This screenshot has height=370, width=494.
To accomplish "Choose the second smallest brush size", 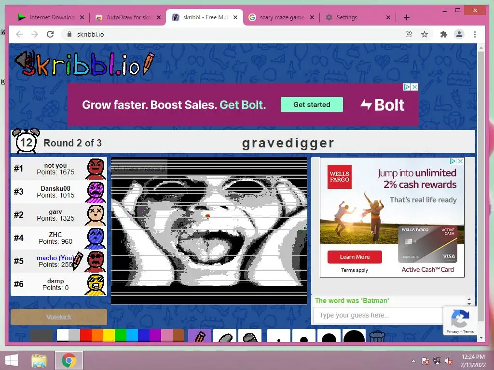I will pos(304,336).
